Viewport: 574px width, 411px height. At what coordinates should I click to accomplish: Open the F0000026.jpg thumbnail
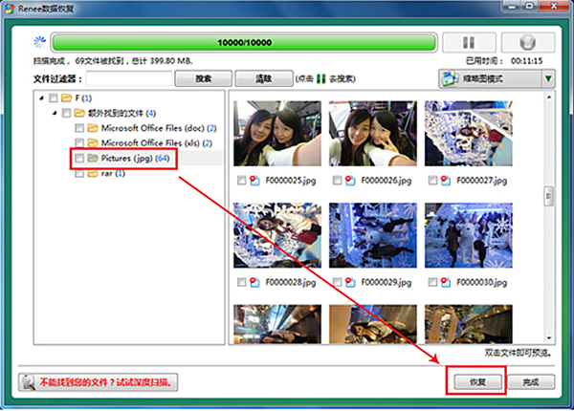tap(373, 134)
